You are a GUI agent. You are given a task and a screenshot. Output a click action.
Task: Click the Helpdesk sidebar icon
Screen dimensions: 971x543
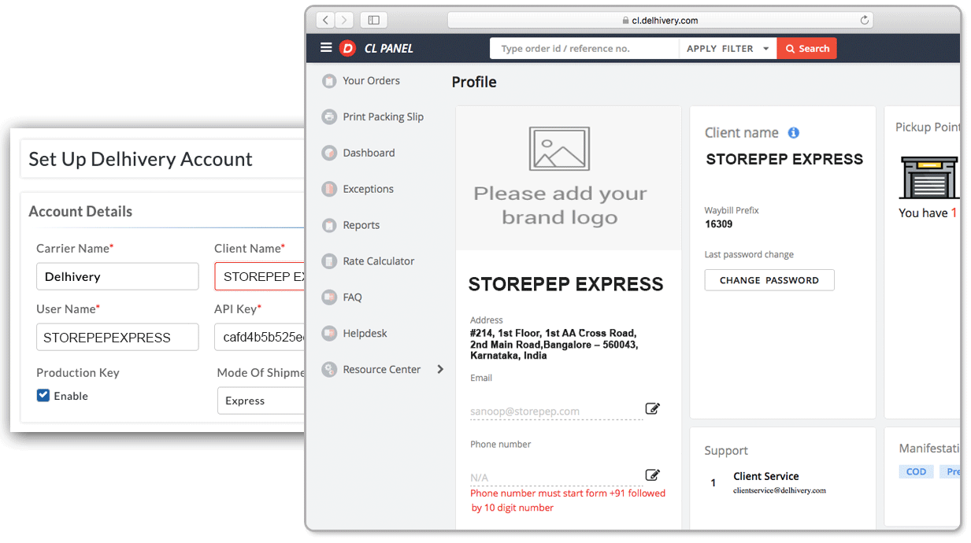[329, 334]
